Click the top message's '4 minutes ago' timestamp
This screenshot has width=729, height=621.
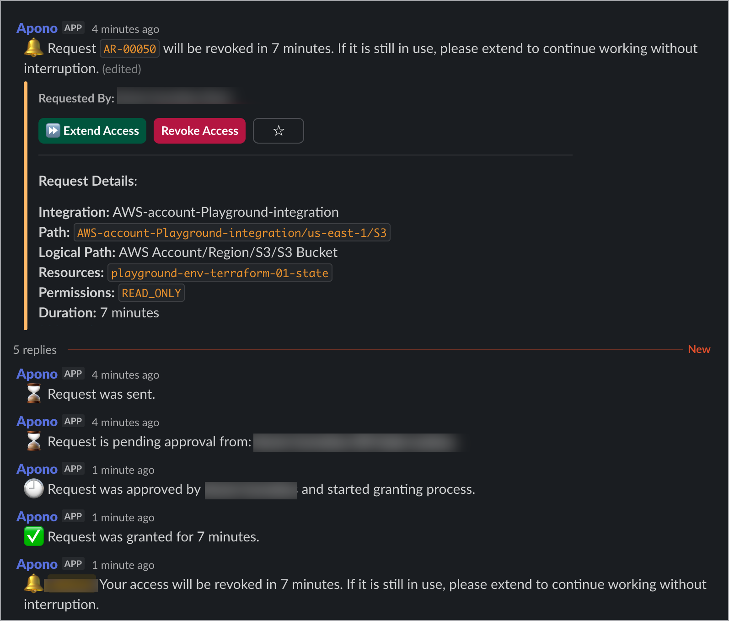click(x=125, y=29)
